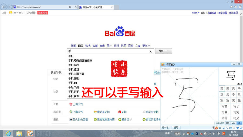Switch handwriting mode to 中 Chinese
The image size is (243, 137).
[x=239, y=123]
